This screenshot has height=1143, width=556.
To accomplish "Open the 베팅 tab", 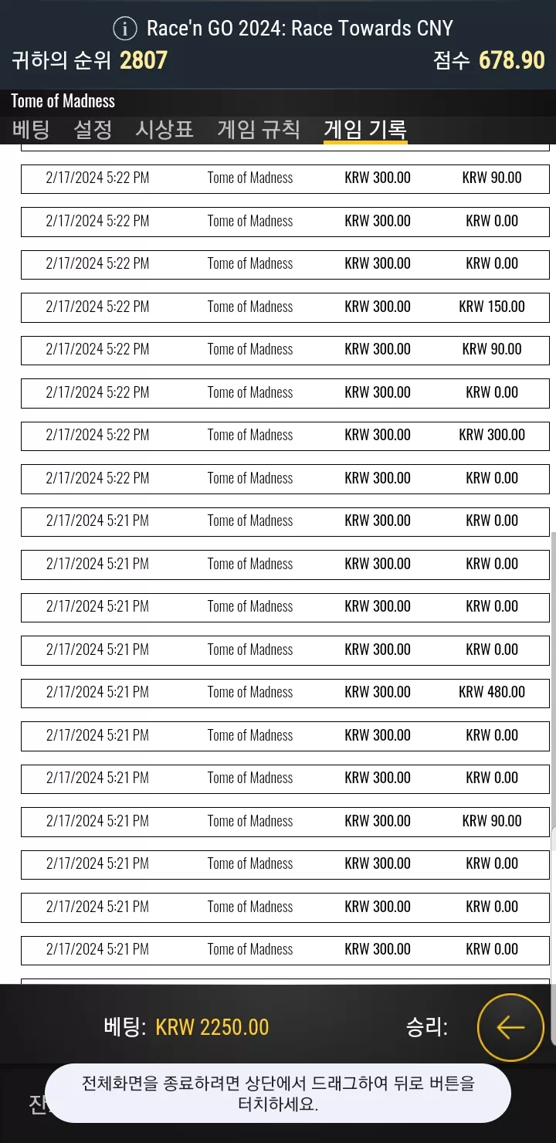I will 31,129.
